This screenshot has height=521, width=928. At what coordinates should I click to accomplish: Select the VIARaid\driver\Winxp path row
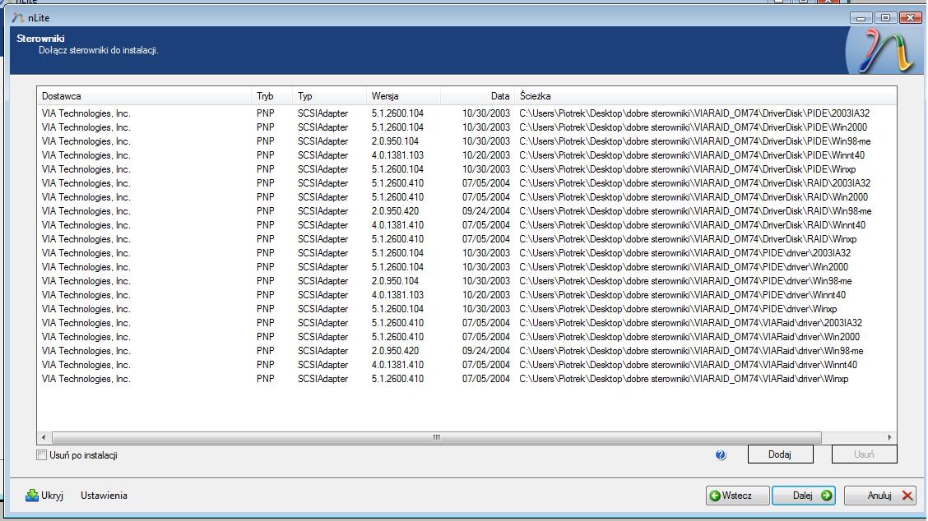click(x=466, y=379)
